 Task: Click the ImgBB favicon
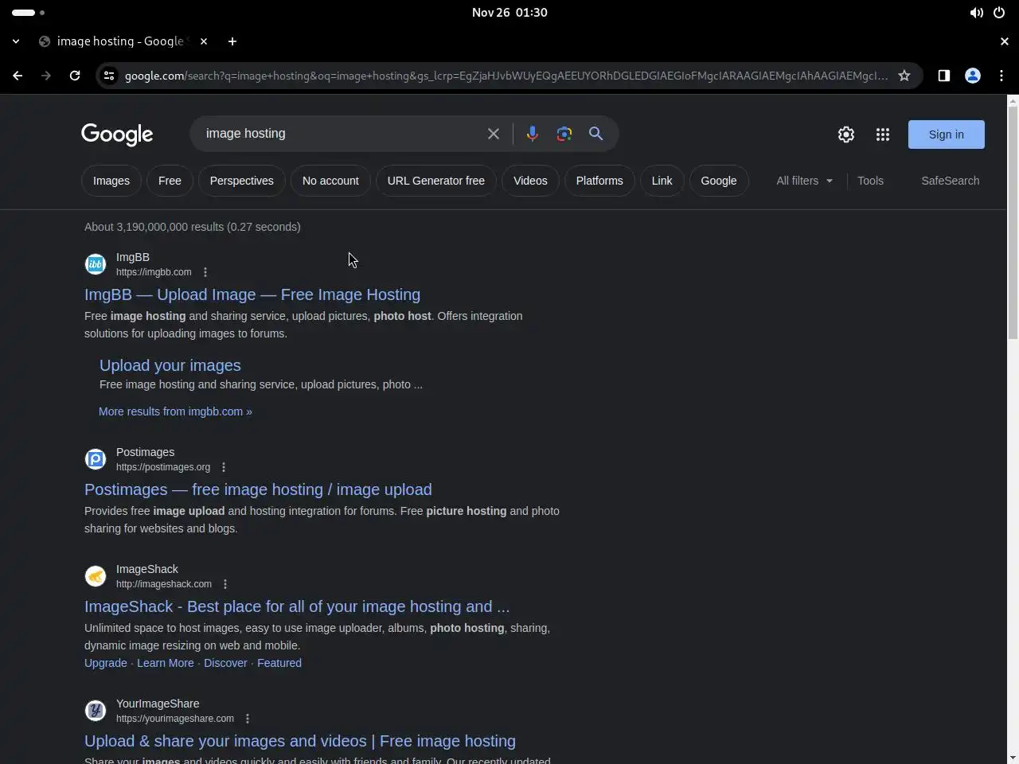click(x=96, y=264)
